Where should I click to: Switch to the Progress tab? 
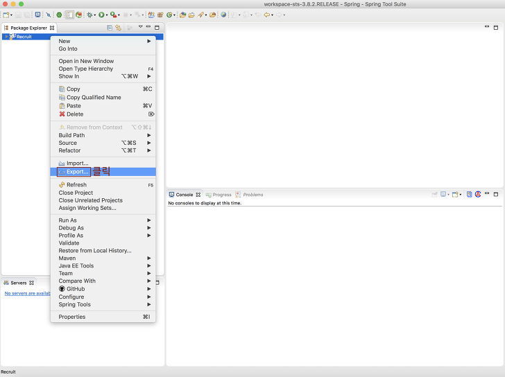tap(219, 195)
